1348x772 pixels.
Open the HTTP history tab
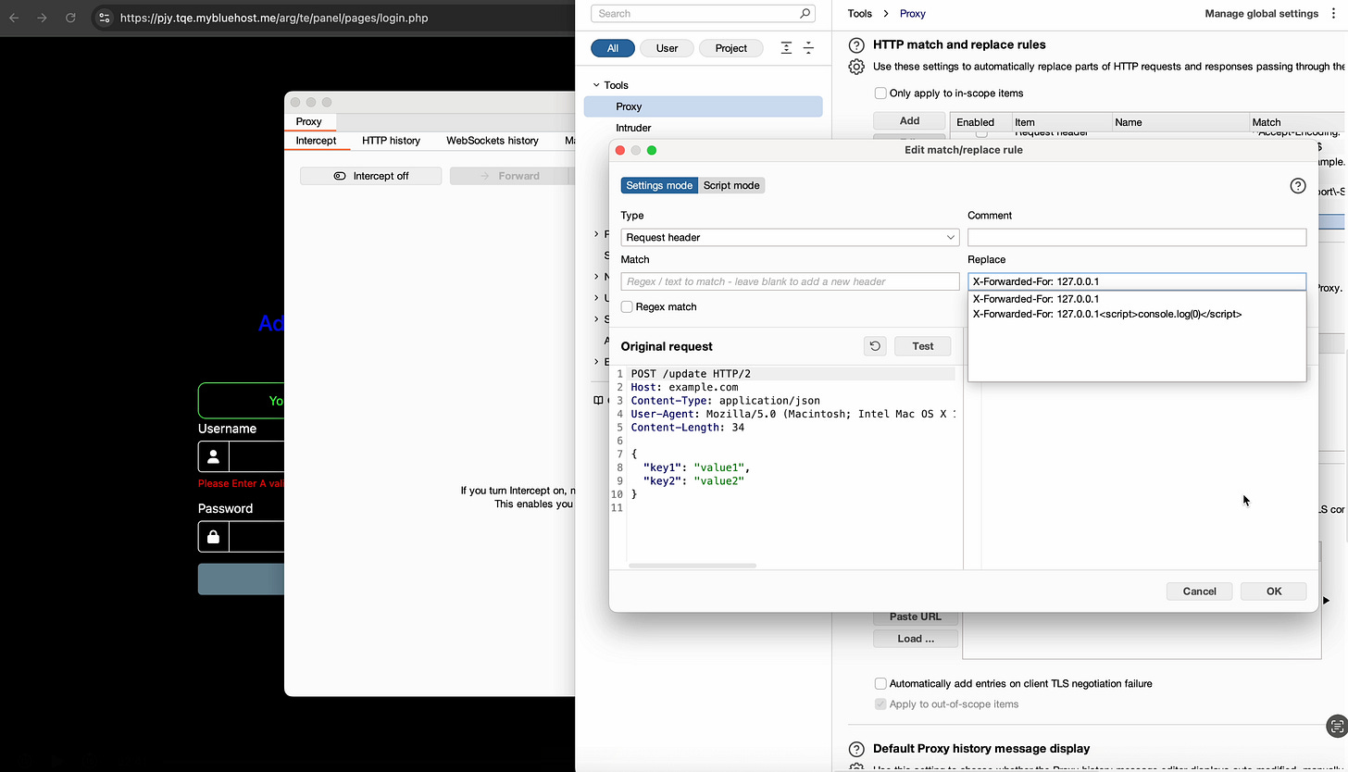(x=391, y=141)
